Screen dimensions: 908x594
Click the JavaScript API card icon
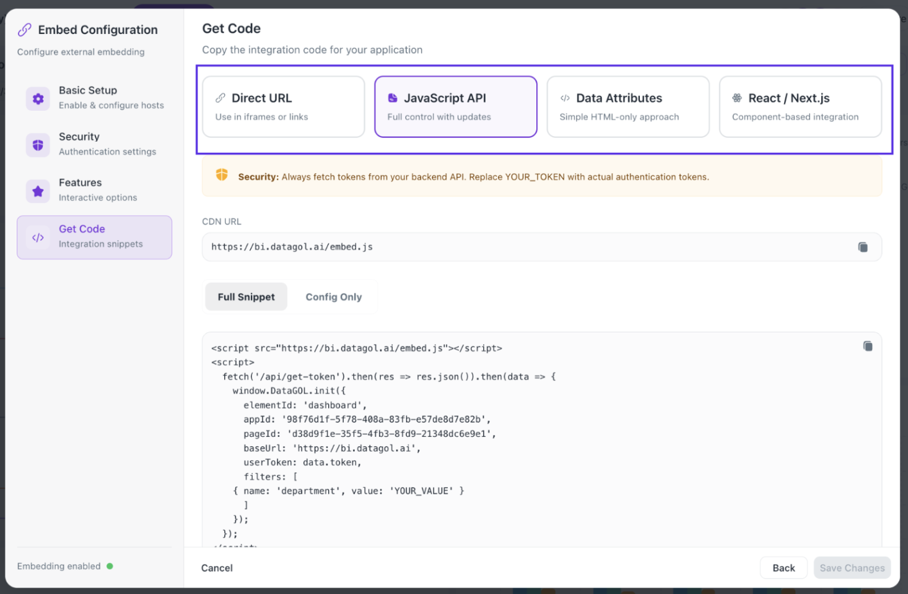click(x=393, y=98)
